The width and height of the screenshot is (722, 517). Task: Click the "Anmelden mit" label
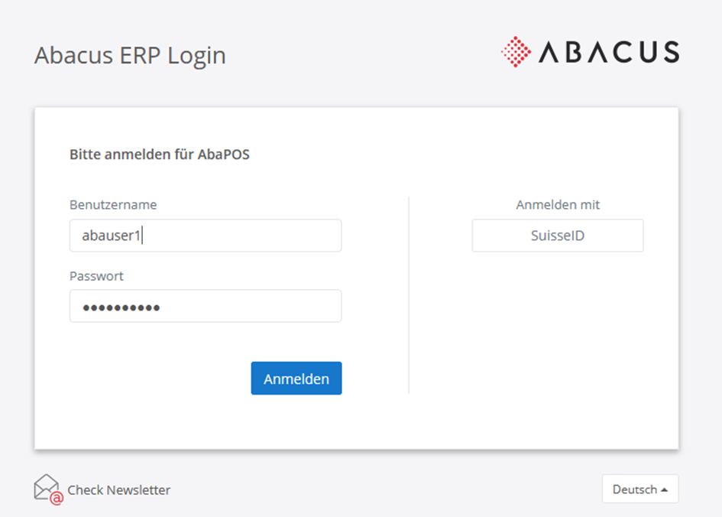pos(558,205)
